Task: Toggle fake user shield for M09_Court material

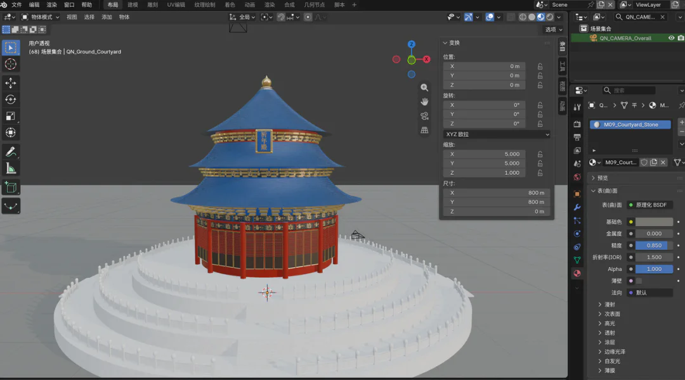Action: point(644,162)
